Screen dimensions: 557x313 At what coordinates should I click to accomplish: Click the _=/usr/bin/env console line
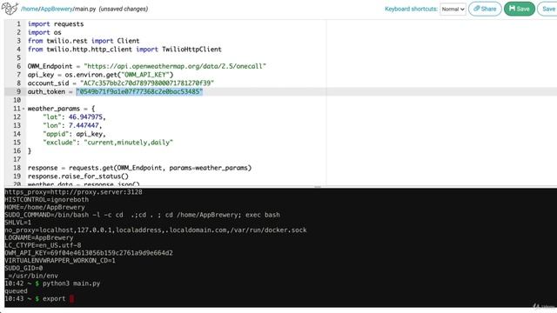[x=31, y=276]
